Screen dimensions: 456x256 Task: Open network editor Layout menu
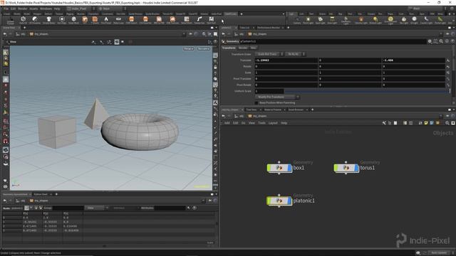(273, 123)
